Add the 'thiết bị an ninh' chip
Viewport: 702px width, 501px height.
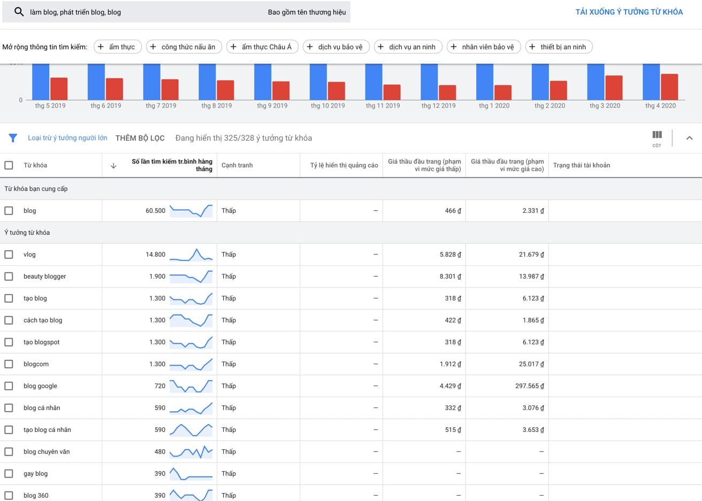pos(559,47)
